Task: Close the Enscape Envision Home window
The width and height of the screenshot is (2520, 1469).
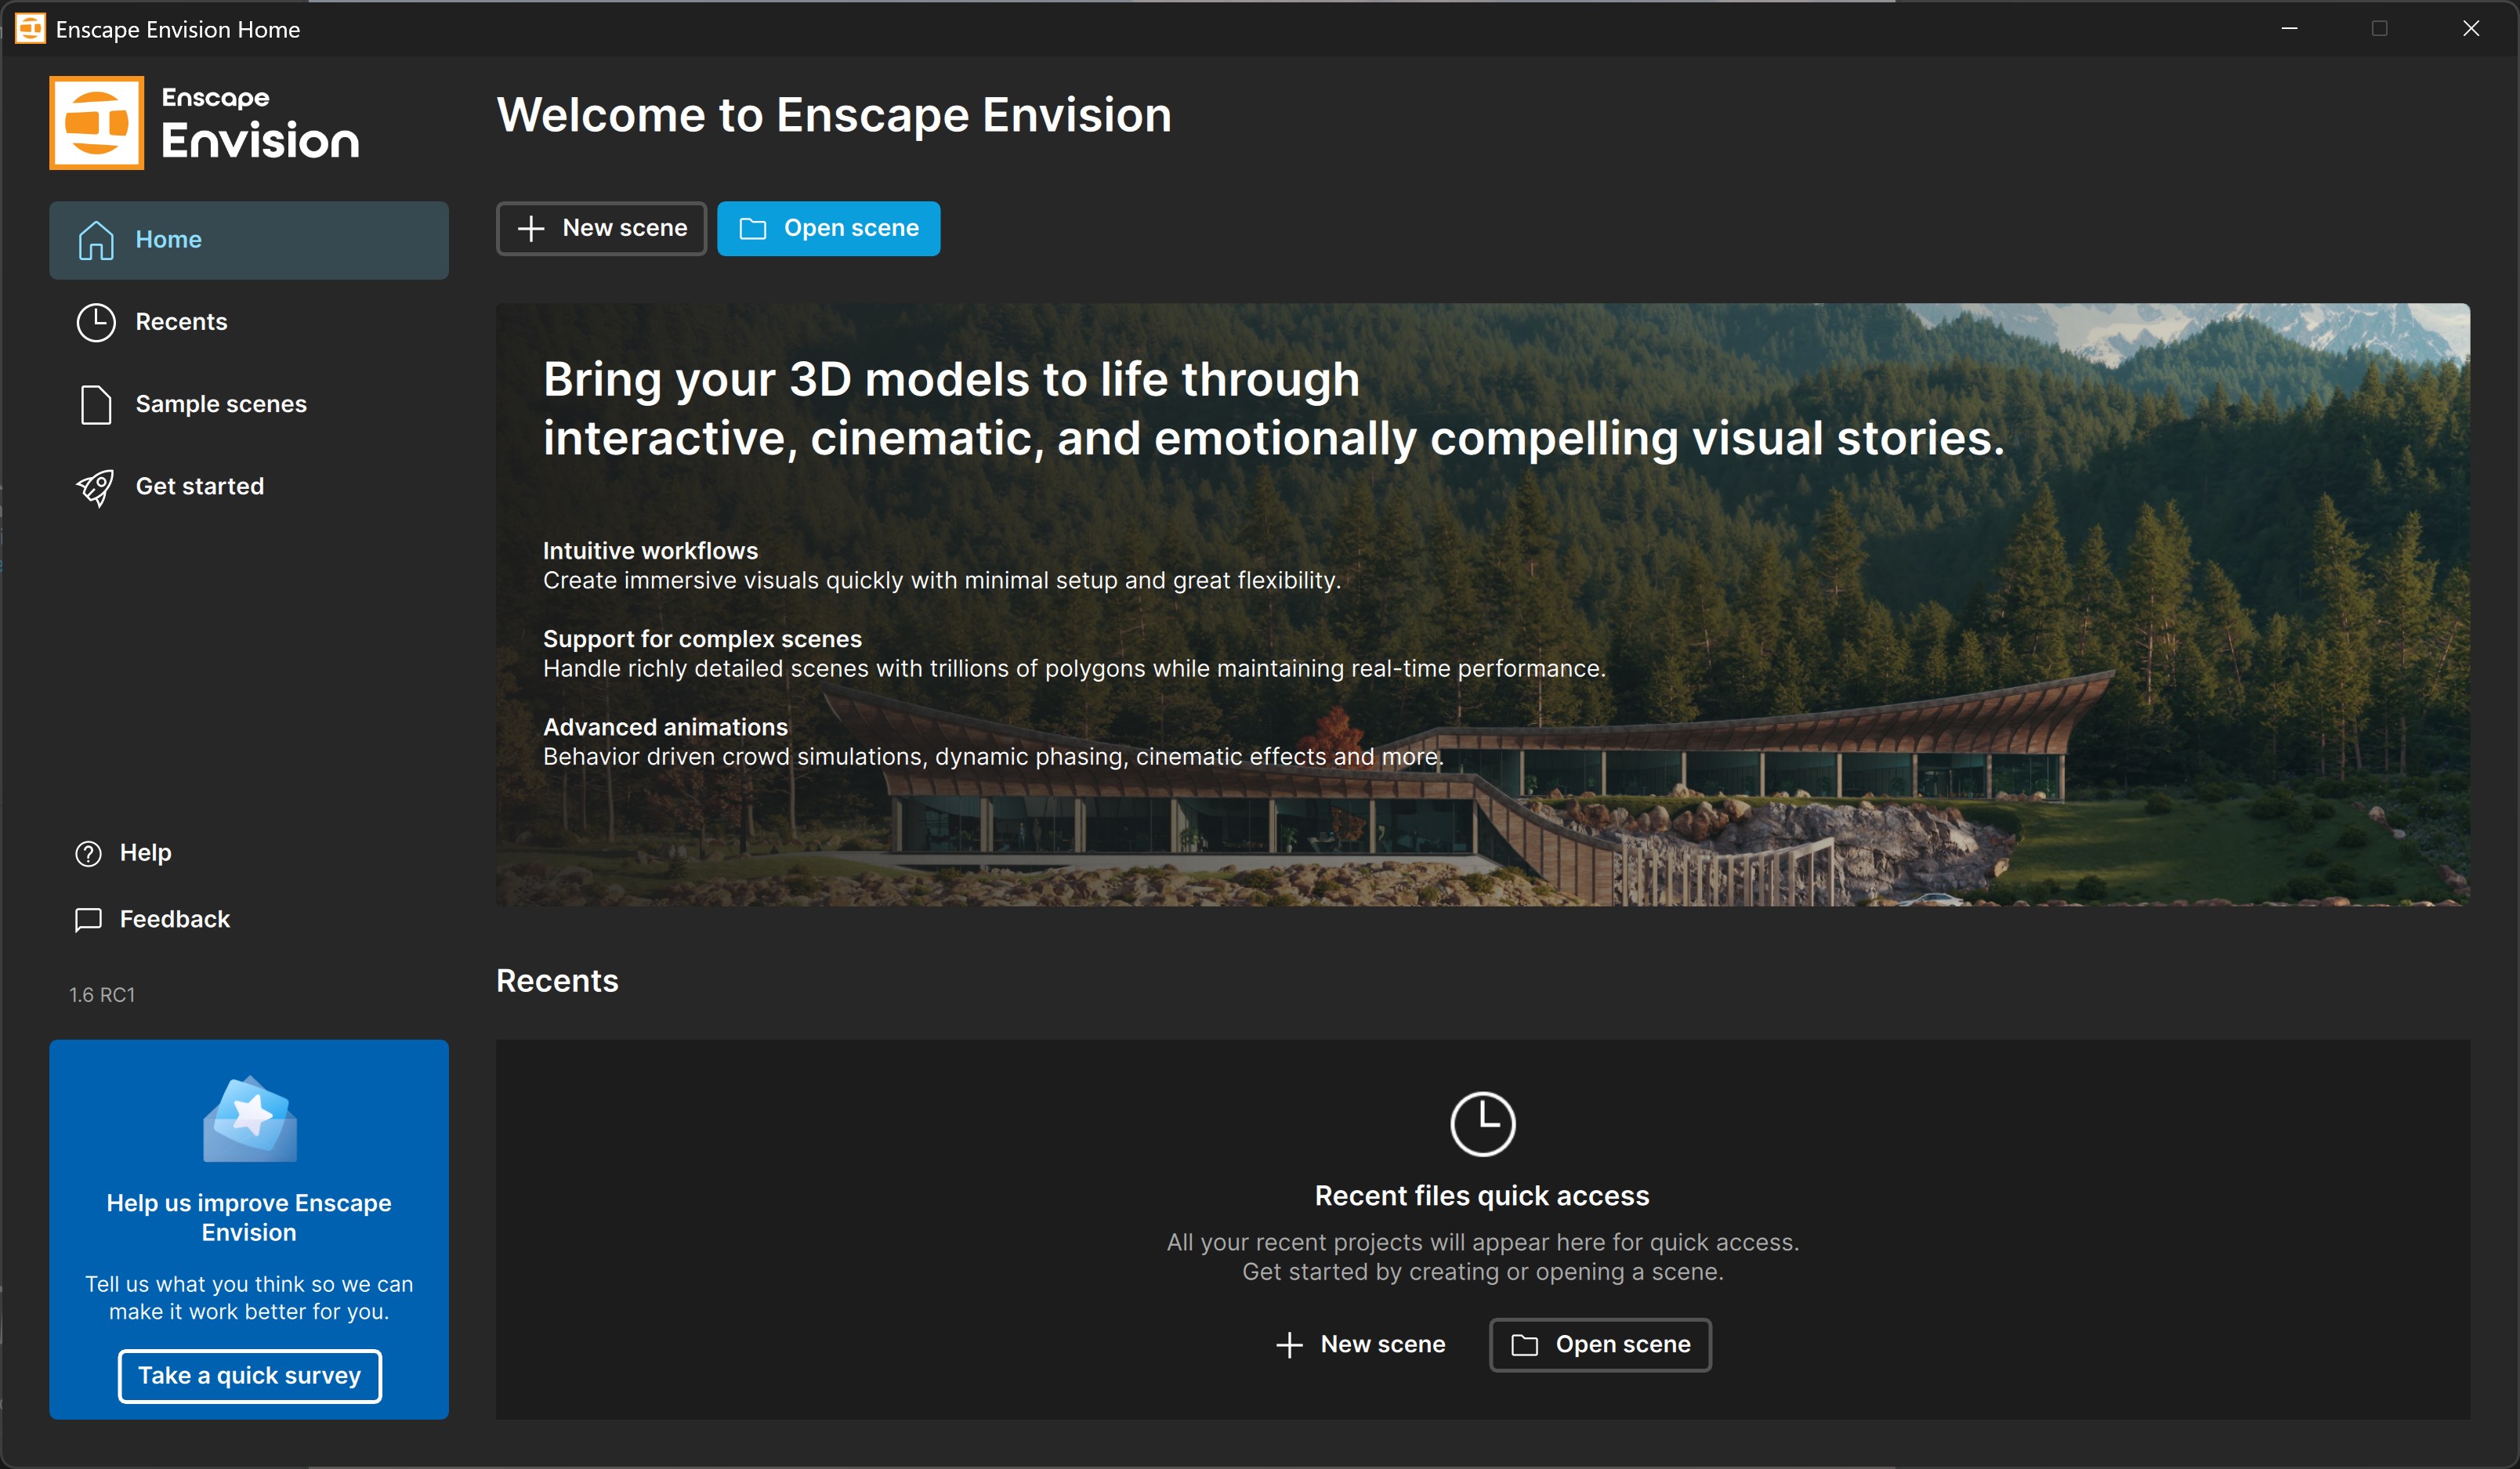Action: click(2471, 29)
